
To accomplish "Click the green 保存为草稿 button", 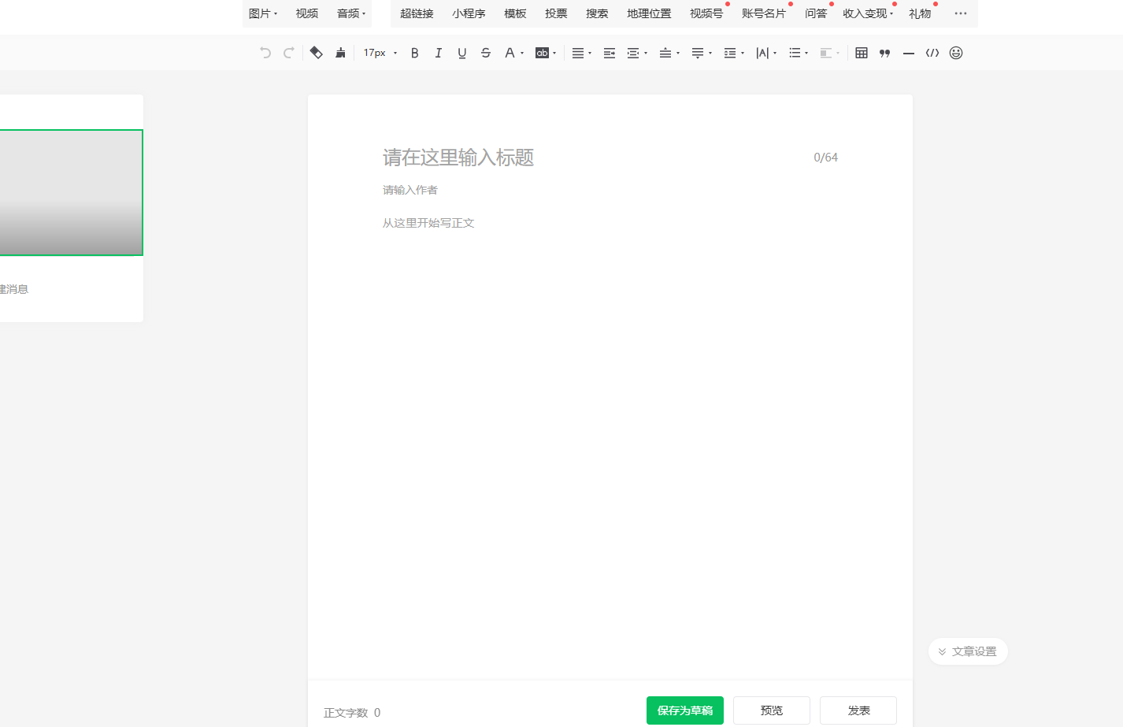I will [684, 710].
